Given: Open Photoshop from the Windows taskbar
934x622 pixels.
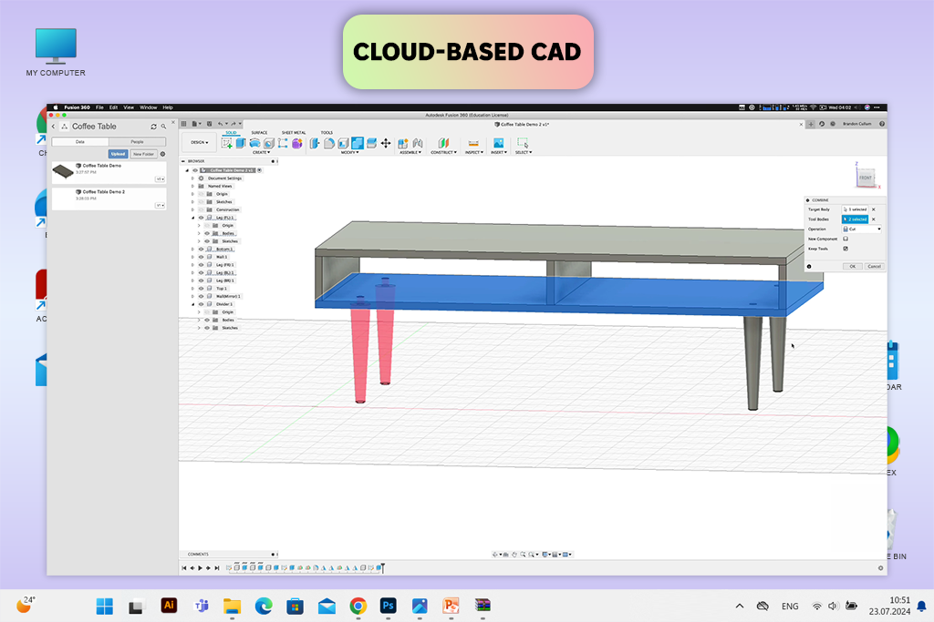Looking at the screenshot, I should pyautogui.click(x=389, y=606).
